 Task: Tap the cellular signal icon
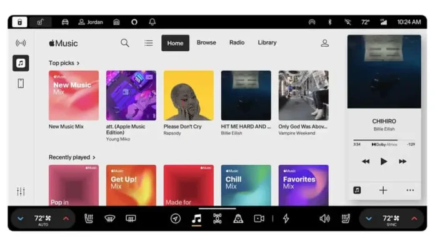click(x=384, y=22)
